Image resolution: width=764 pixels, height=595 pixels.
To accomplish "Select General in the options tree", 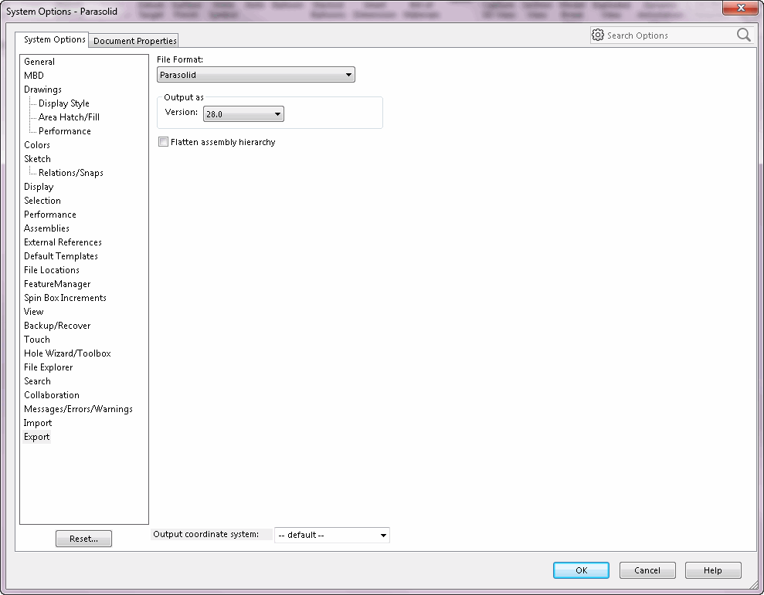I will [x=39, y=62].
